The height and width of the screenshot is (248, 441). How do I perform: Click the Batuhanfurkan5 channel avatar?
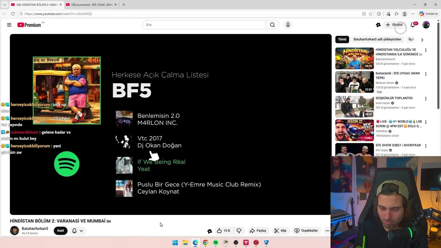[14, 231]
